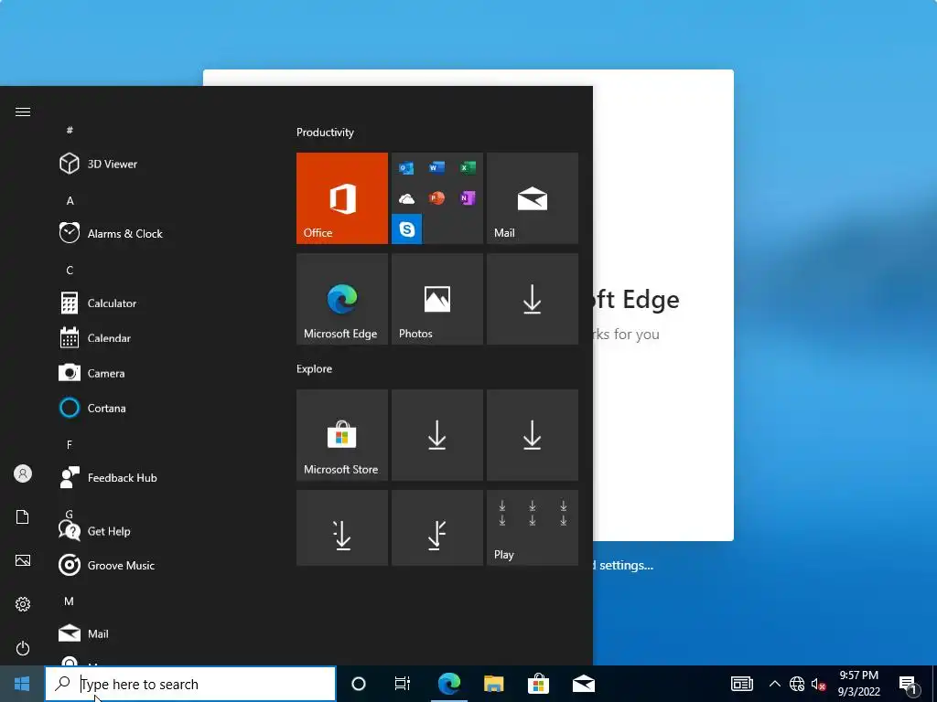Open the notification center icon

tap(908, 685)
